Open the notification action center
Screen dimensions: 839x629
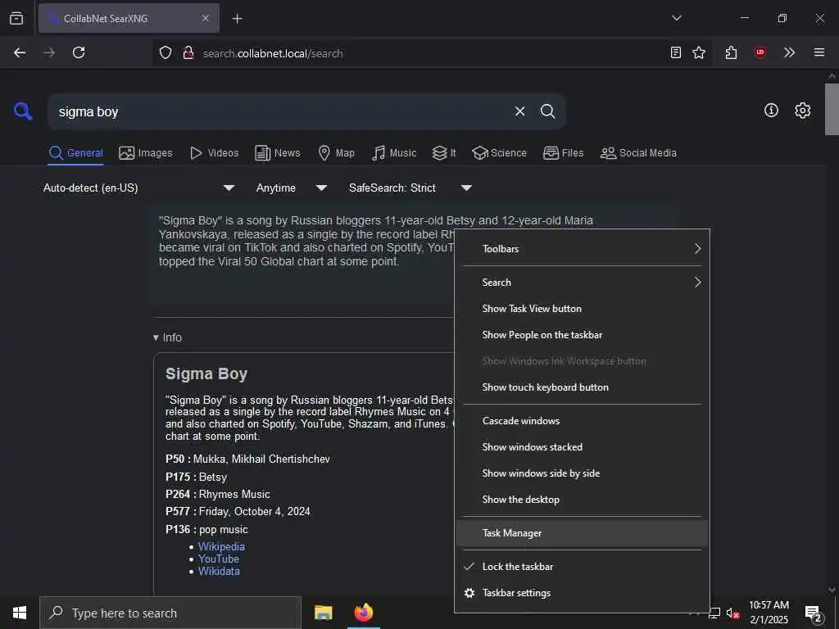814,613
